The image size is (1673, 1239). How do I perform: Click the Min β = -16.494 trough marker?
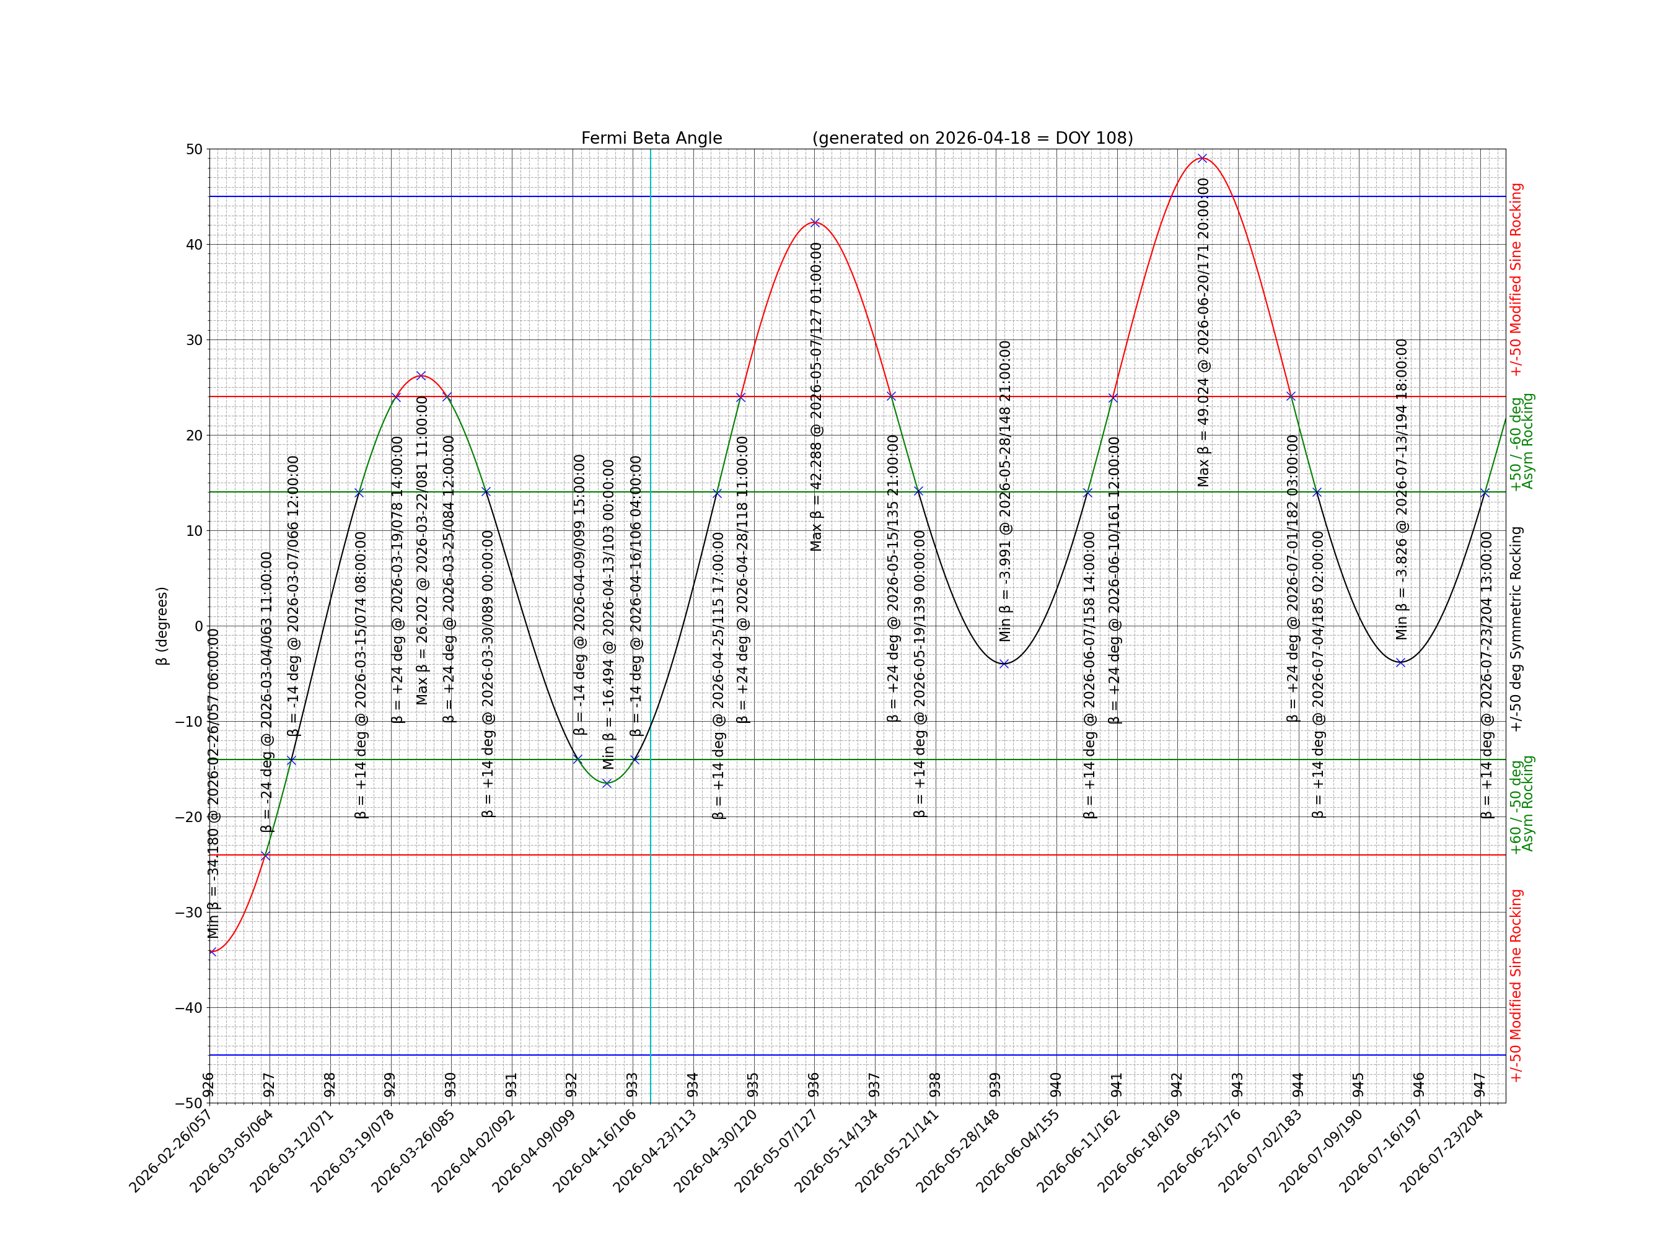[x=607, y=784]
